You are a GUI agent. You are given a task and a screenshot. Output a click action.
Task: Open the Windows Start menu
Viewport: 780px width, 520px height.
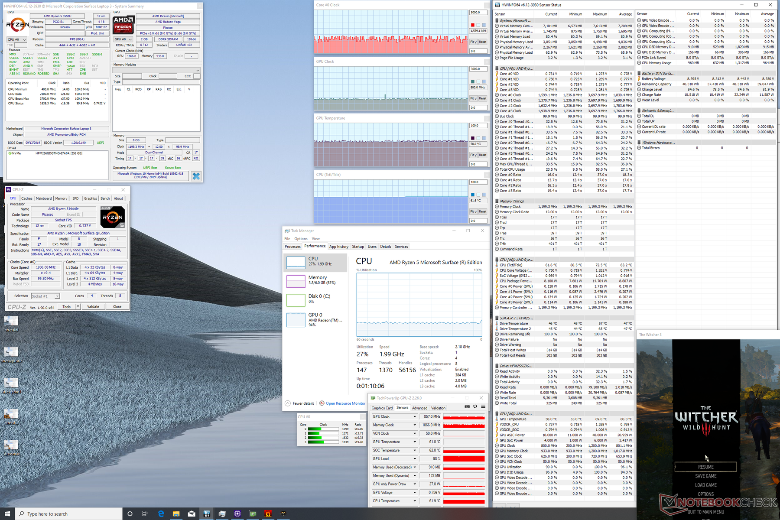tap(8, 514)
